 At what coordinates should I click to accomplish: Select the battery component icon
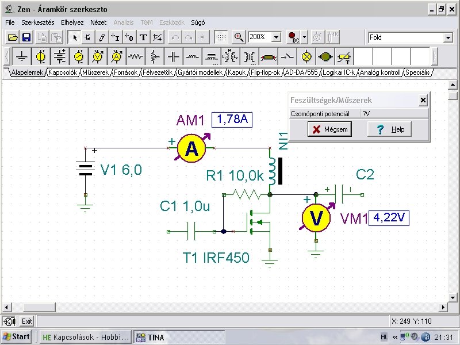[60, 56]
